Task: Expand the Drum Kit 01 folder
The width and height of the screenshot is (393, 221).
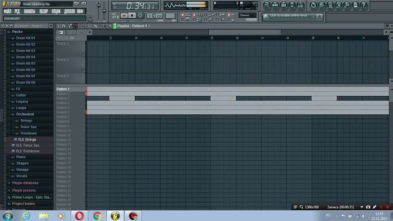Action: point(25,38)
